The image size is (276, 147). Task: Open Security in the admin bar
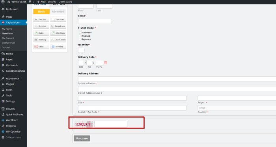coord(52,2)
